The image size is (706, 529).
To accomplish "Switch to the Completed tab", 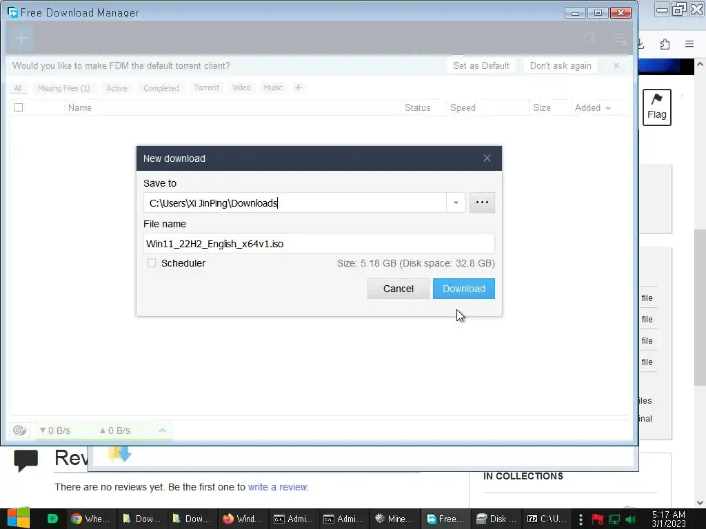I will (161, 88).
